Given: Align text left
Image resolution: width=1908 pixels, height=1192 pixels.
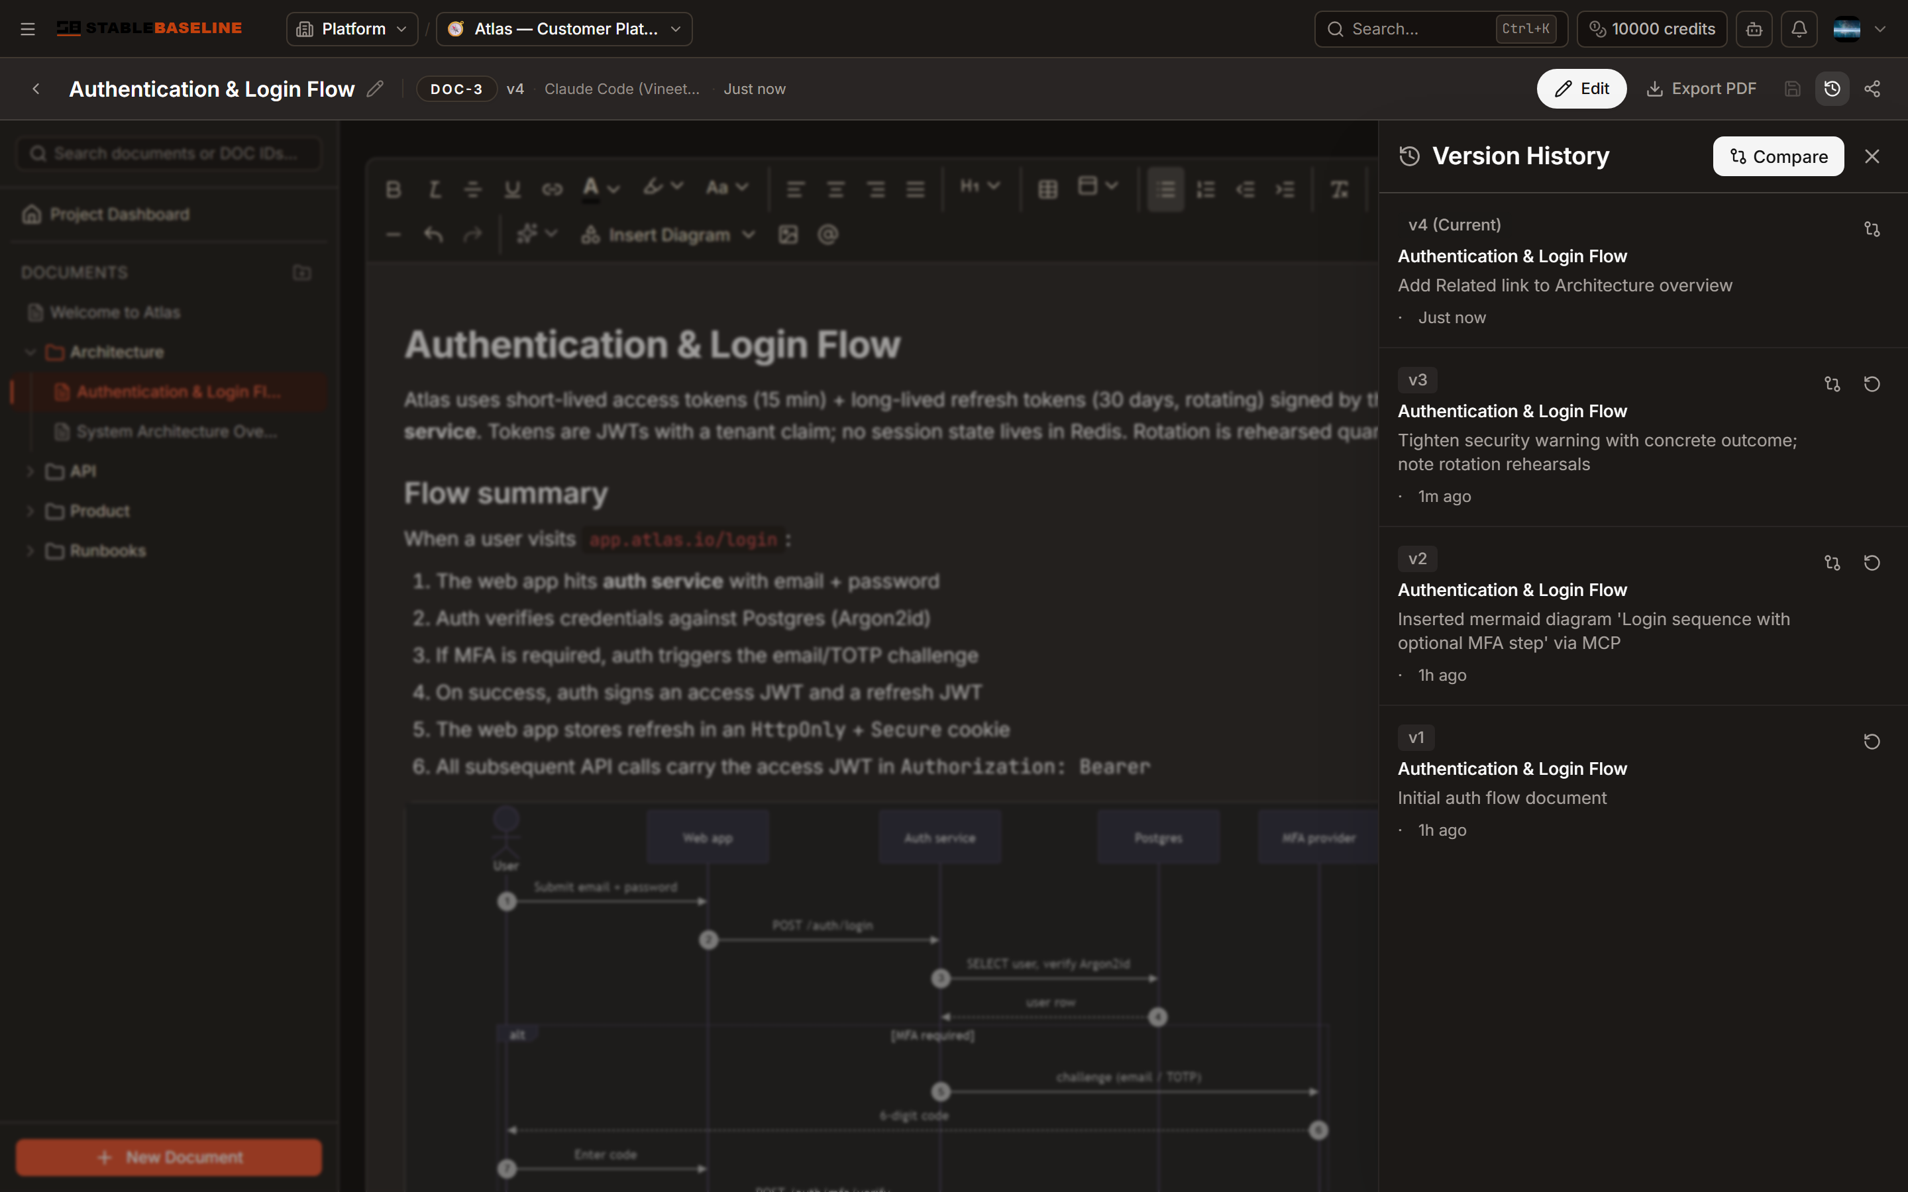Looking at the screenshot, I should [796, 189].
